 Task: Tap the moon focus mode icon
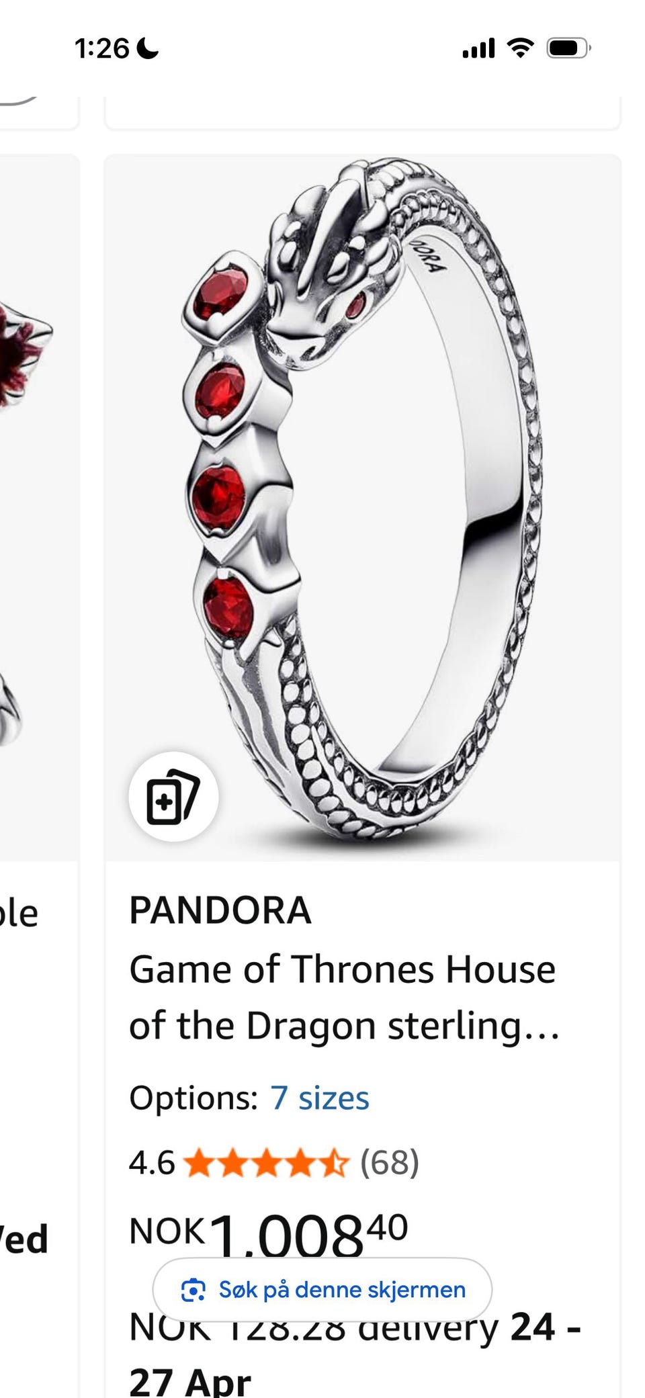(x=147, y=48)
